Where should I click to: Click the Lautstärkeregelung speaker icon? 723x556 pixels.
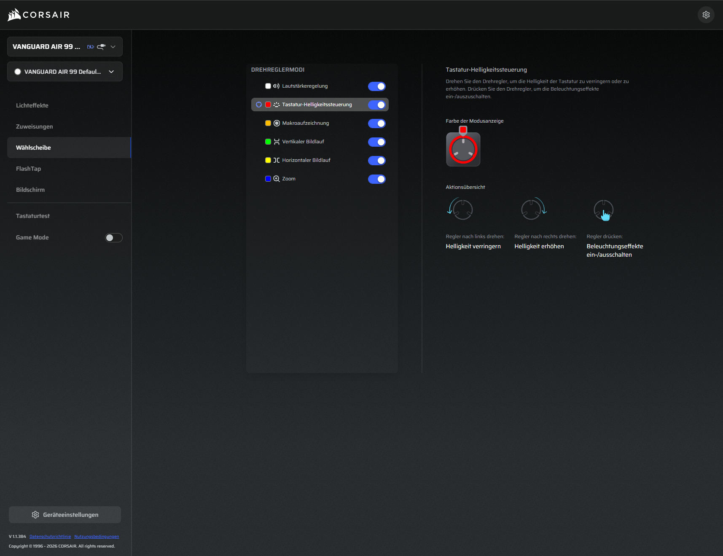click(x=276, y=86)
